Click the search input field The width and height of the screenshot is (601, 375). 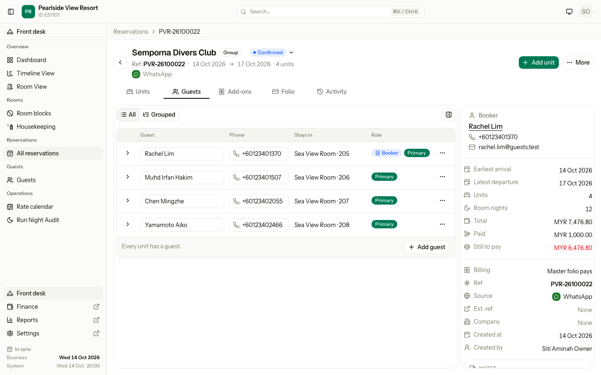point(331,12)
